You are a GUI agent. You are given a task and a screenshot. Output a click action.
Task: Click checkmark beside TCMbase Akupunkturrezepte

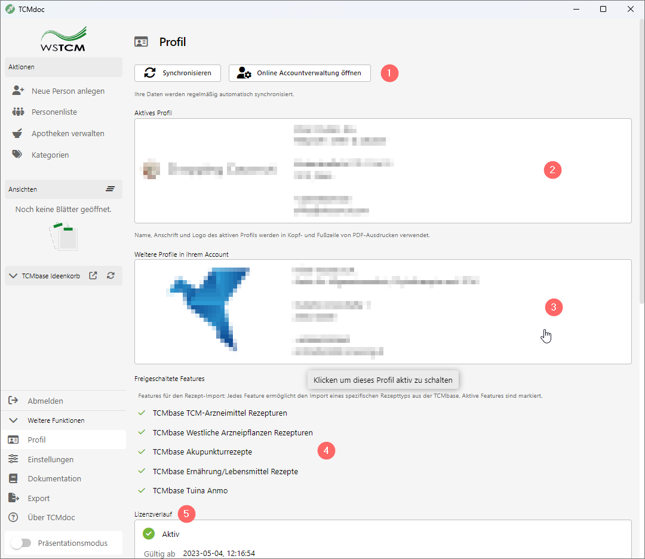coord(142,451)
